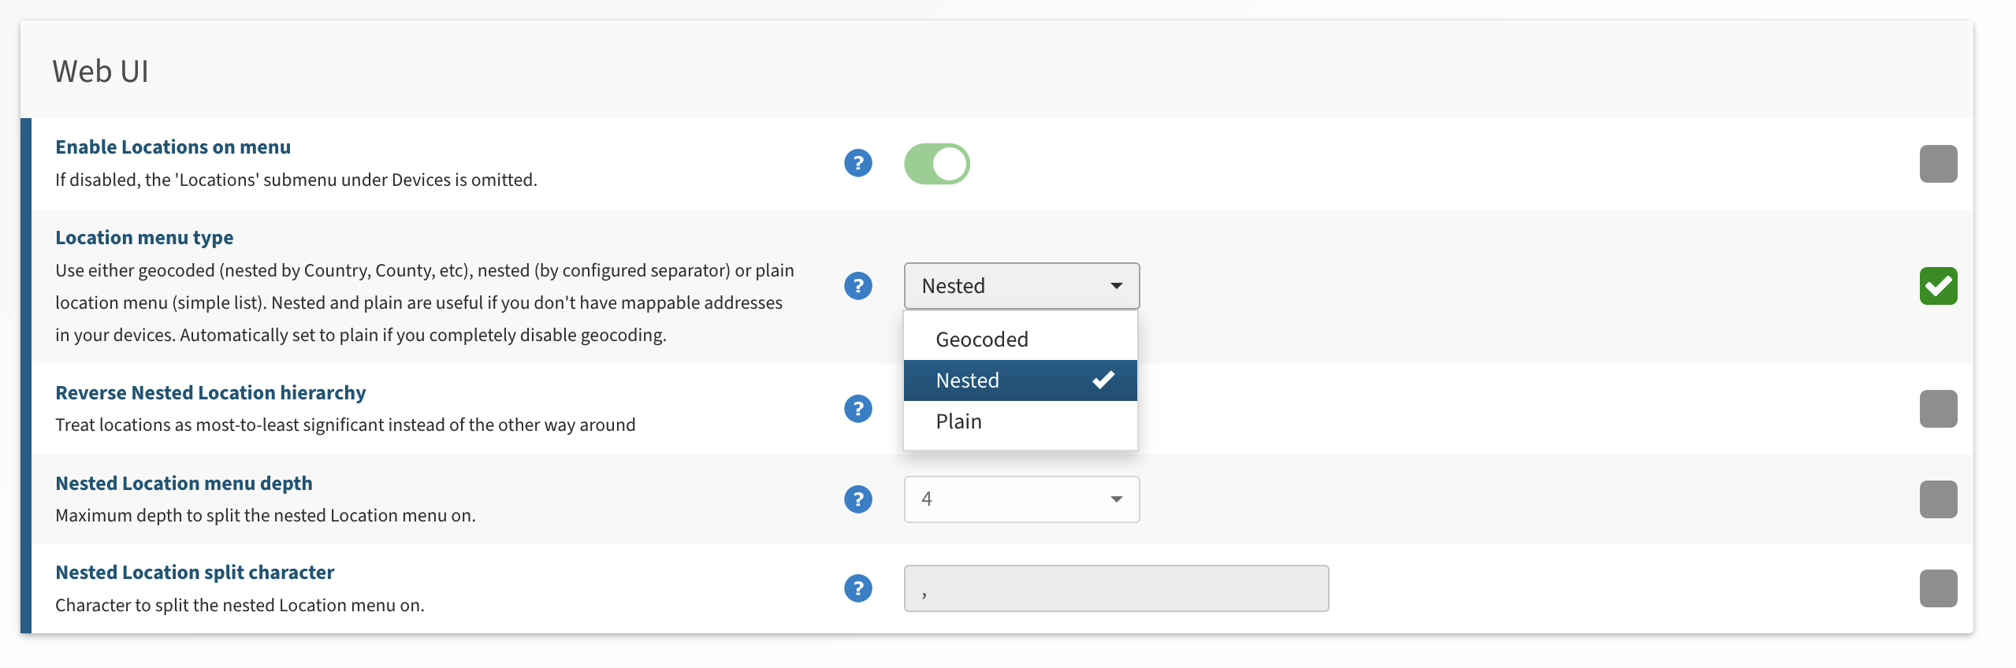Image resolution: width=2016 pixels, height=668 pixels.
Task: Click gray reset square for Enable Locations row
Action: coord(1938,164)
